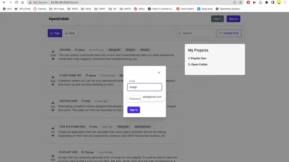Open the Canvas bookmark
Screen dimensions: 289x162
pyautogui.click(x=40, y=9)
